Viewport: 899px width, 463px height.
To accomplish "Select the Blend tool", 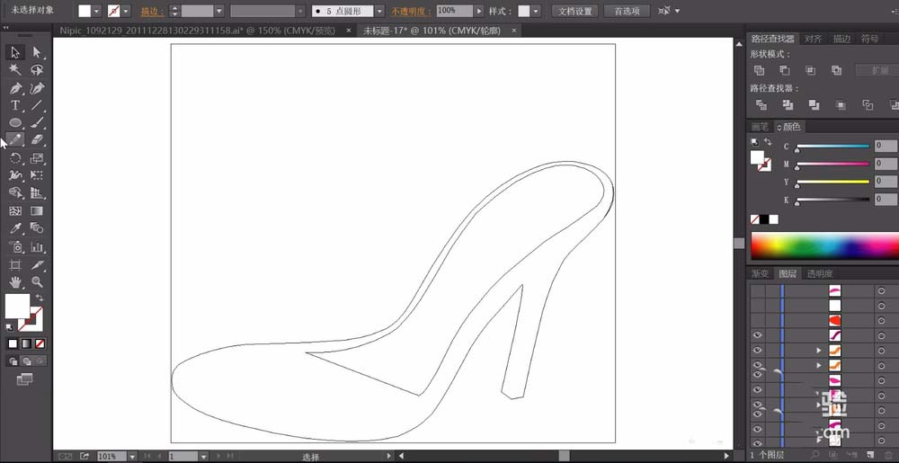I will point(37,228).
